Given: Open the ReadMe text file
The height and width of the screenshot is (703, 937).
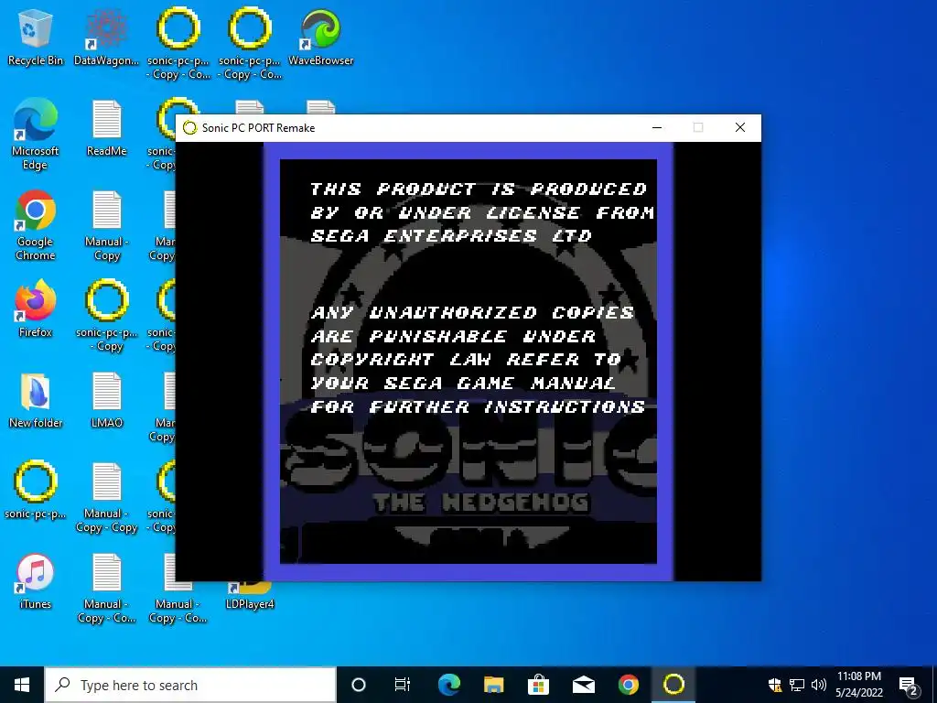Looking at the screenshot, I should tap(106, 127).
